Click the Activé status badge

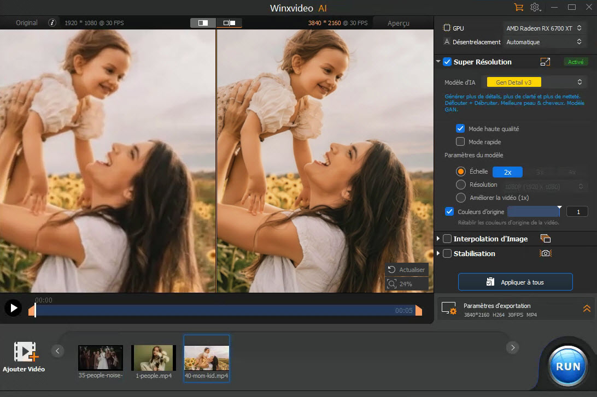pos(575,62)
